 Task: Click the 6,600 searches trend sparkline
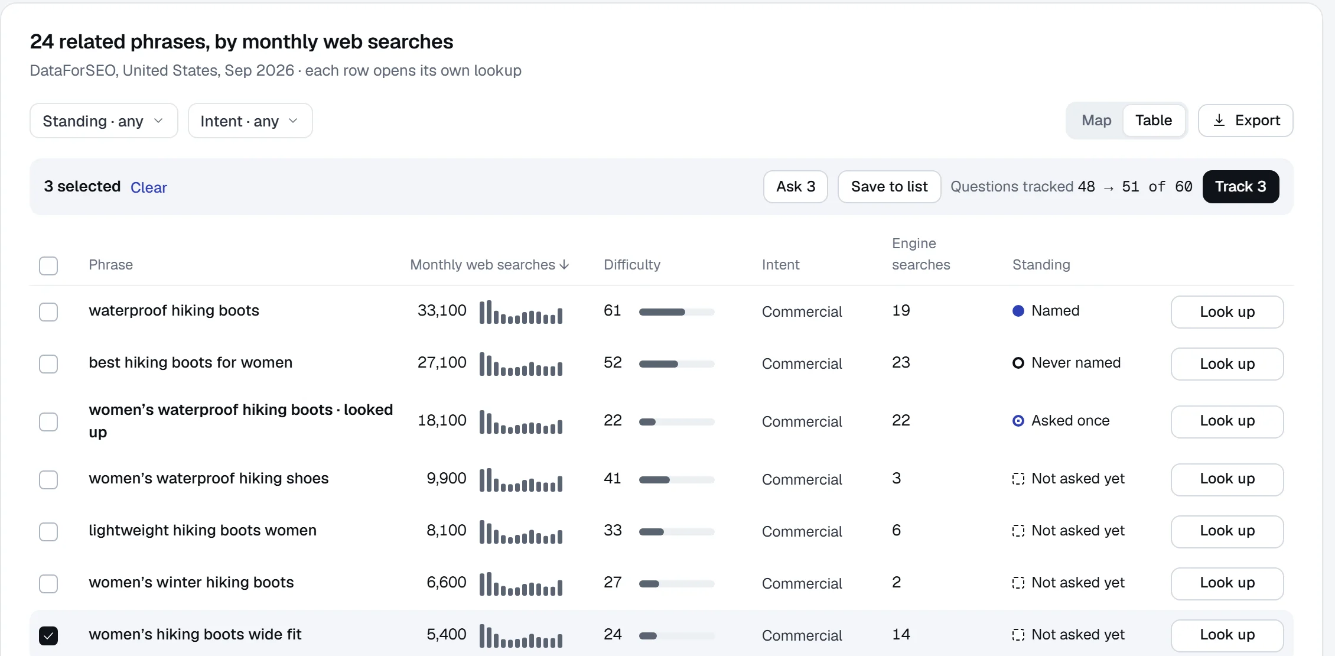[521, 584]
